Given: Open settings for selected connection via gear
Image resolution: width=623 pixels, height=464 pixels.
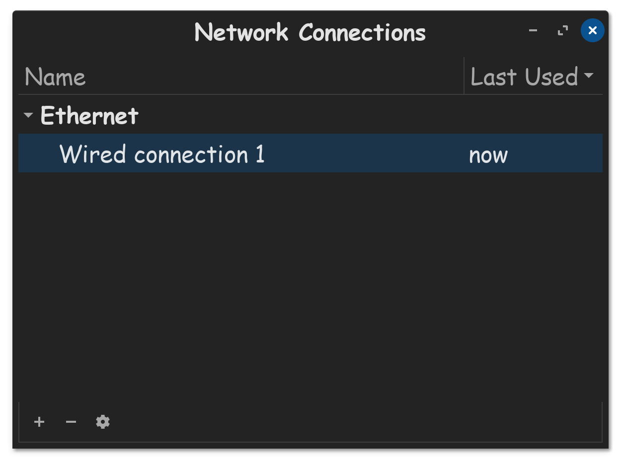Looking at the screenshot, I should [x=103, y=422].
